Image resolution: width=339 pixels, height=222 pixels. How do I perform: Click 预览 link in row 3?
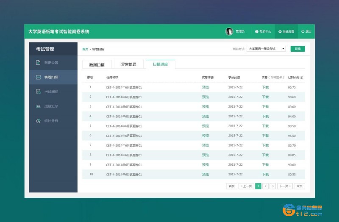coord(206,107)
